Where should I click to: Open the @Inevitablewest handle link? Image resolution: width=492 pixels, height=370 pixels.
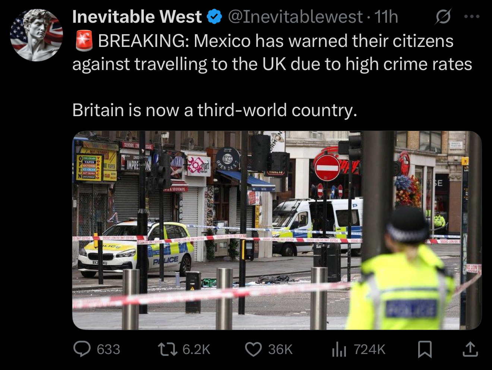tap(294, 17)
